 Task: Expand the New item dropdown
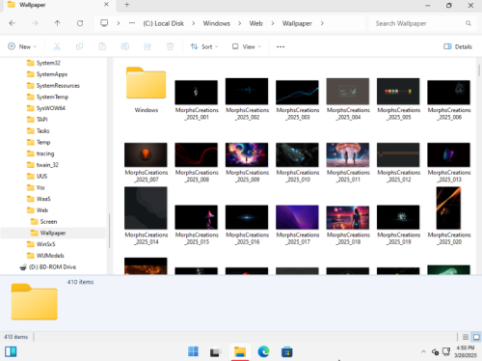click(22, 46)
